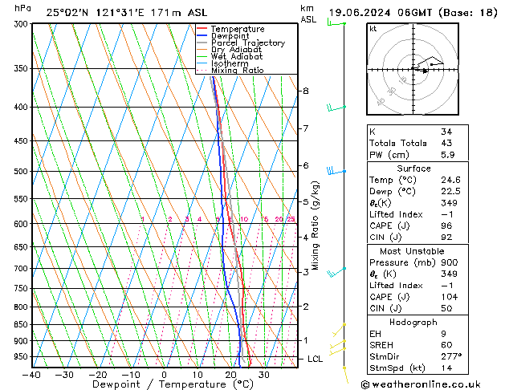This screenshot has width=505, height=390.
Task: Click the wind barb at 700 hPa
Action: (336, 272)
